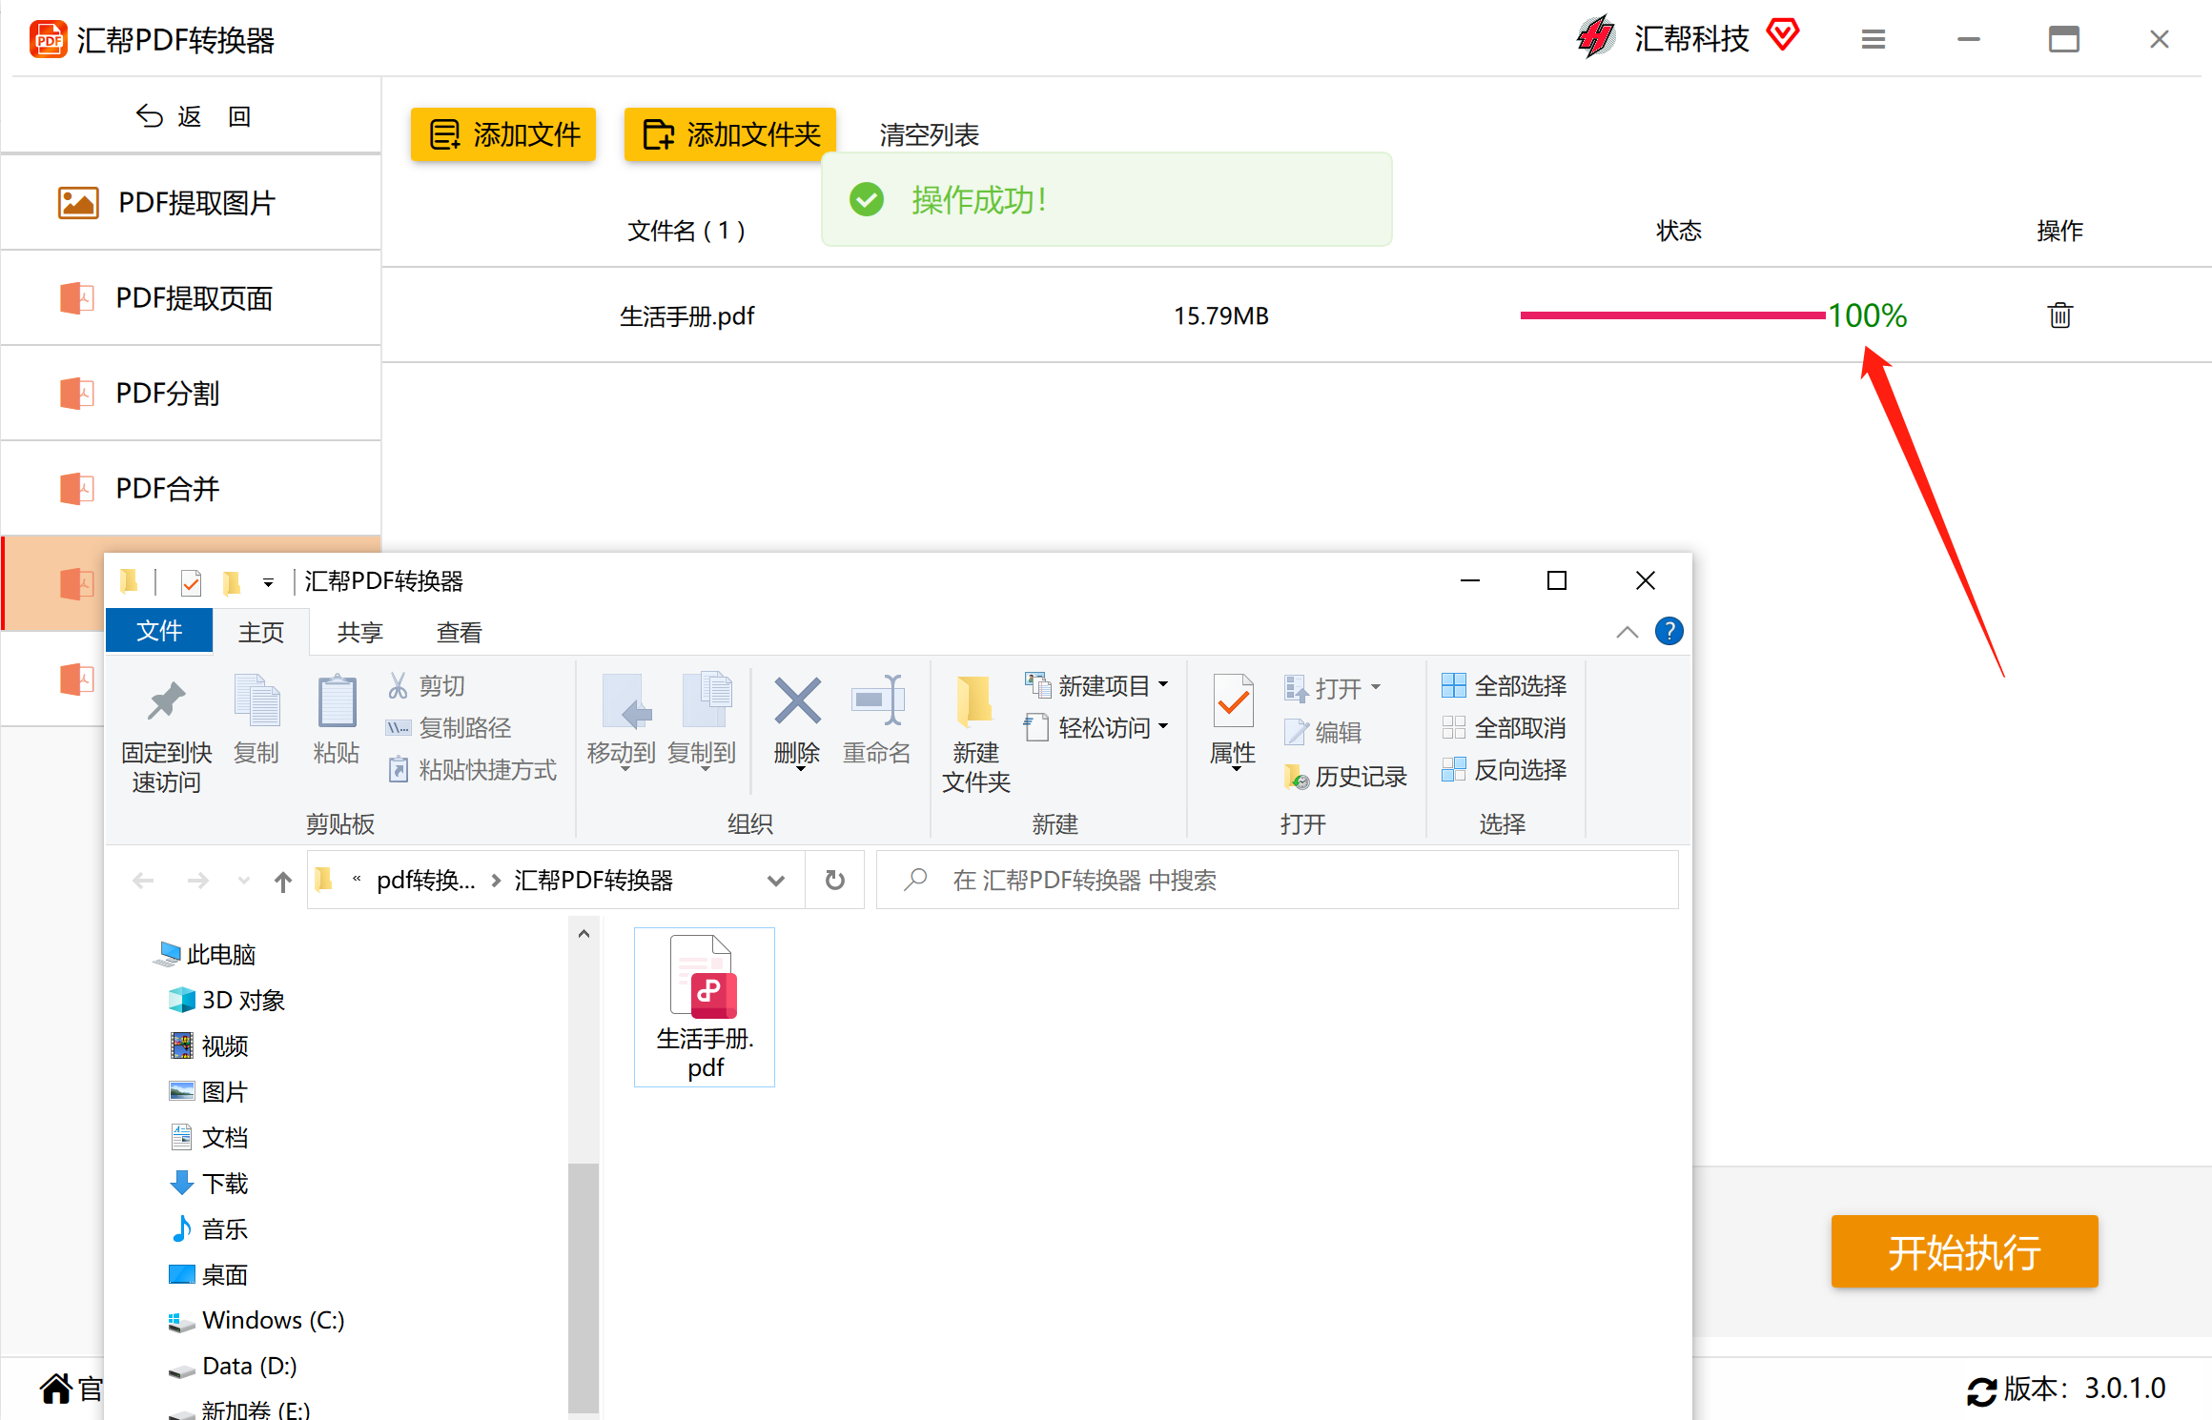
Task: Open the 轻松访问 dropdown
Action: click(x=1163, y=727)
